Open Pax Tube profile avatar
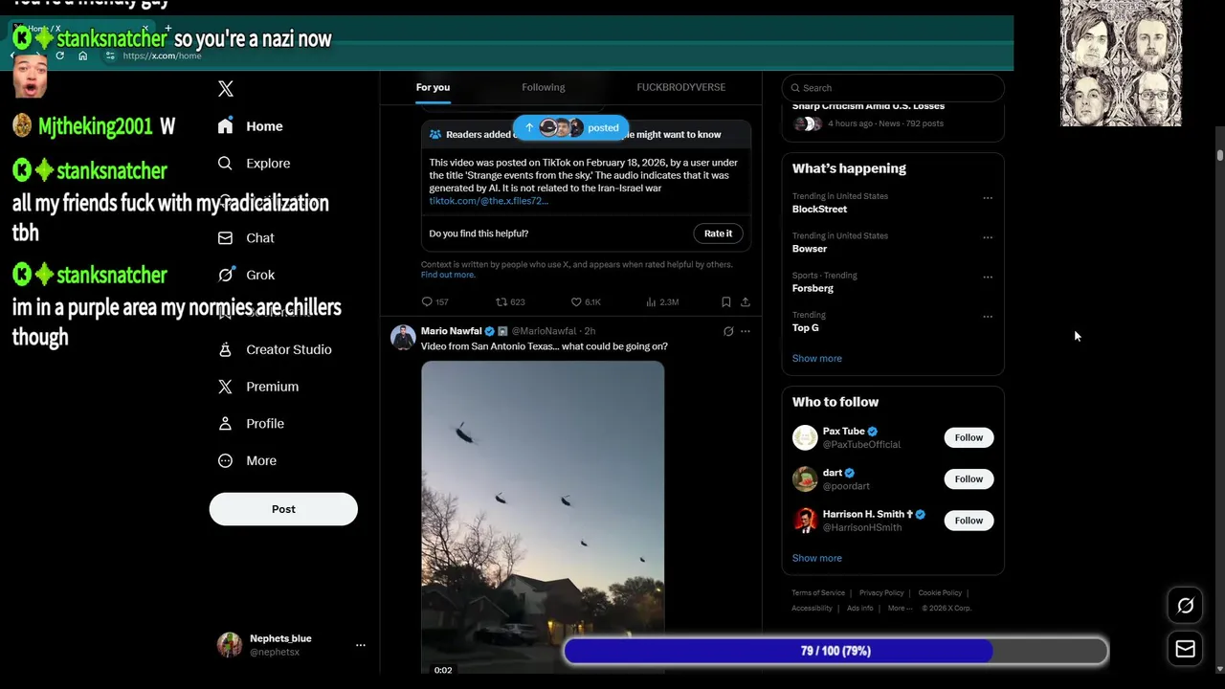1225x689 pixels. coord(805,437)
